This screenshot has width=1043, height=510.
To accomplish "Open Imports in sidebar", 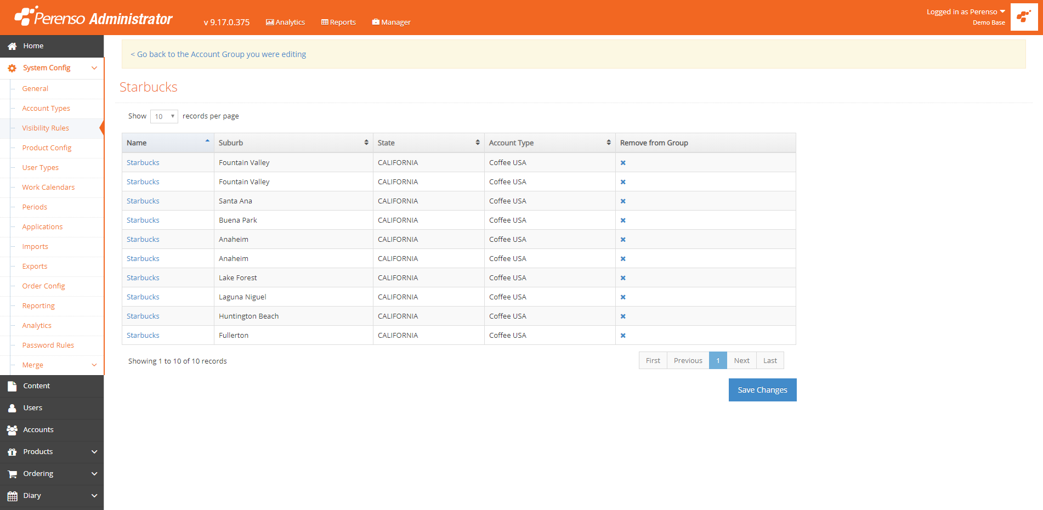I will click(x=35, y=247).
